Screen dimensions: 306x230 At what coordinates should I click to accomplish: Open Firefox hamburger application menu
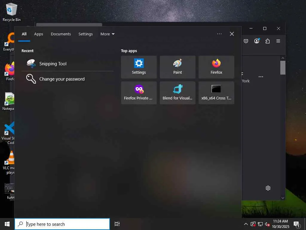pyautogui.click(x=278, y=41)
